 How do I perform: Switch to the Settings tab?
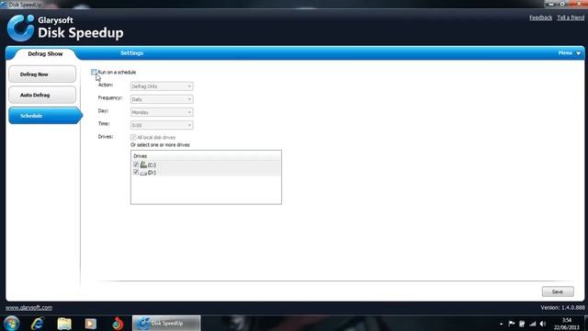coord(132,53)
